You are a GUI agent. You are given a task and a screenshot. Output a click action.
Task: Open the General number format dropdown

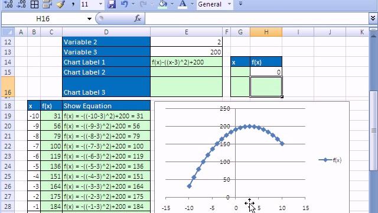tap(229, 4)
